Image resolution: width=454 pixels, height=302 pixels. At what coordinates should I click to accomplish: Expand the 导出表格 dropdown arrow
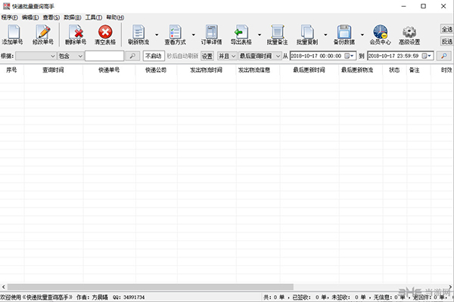point(260,35)
